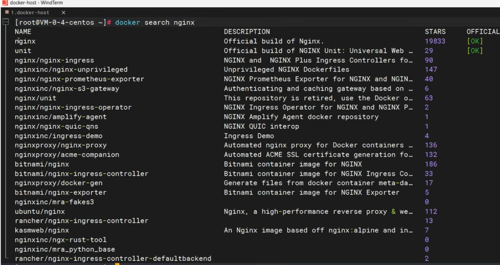Select the 1.docker-host session tab
The image size is (500, 265).
[30, 12]
